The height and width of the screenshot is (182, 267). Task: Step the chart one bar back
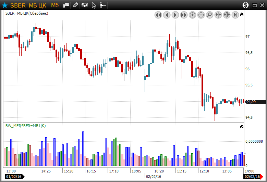coord(167,15)
